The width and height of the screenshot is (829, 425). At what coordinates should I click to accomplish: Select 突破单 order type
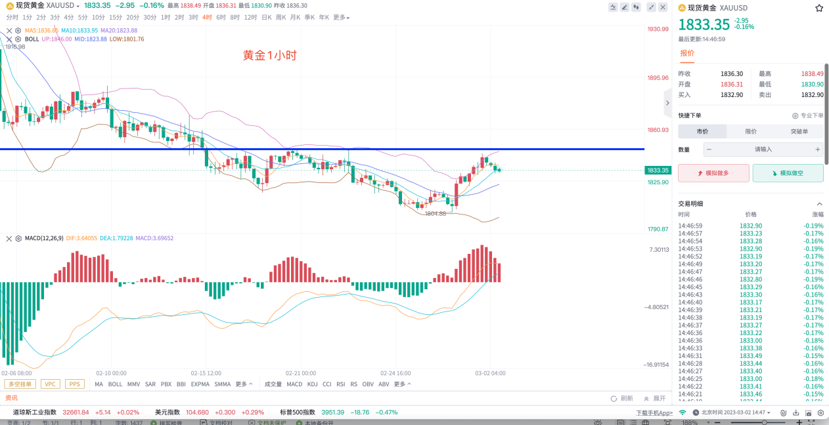(x=799, y=131)
